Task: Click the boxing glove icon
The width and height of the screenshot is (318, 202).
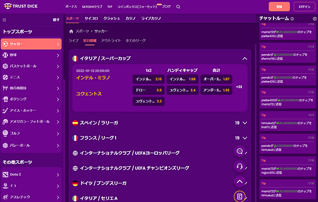Action: [x=5, y=99]
